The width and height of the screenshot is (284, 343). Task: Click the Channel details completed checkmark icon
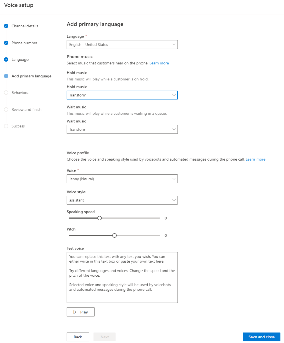[x=6, y=26]
